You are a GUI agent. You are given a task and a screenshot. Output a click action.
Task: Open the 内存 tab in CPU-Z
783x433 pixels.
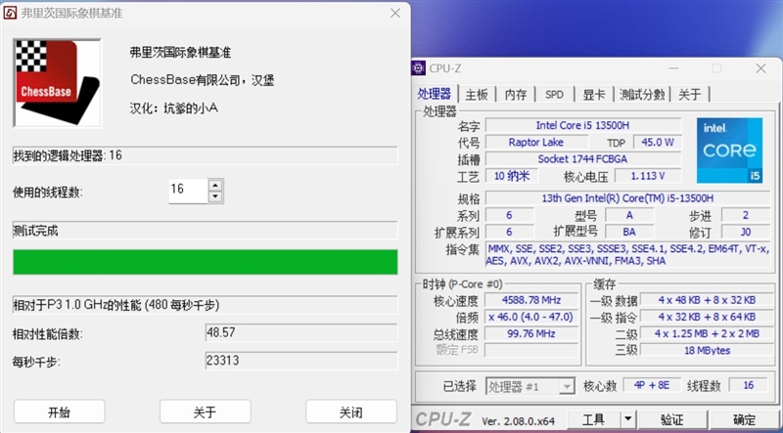(516, 95)
